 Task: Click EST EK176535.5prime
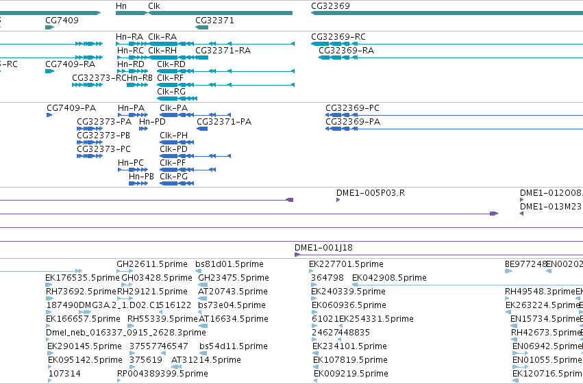pyautogui.click(x=82, y=278)
